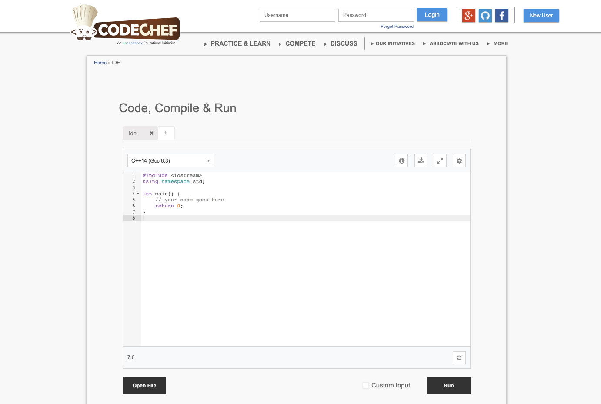Open CodeChef's Facebook page
Image resolution: width=601 pixels, height=404 pixels.
click(x=501, y=16)
